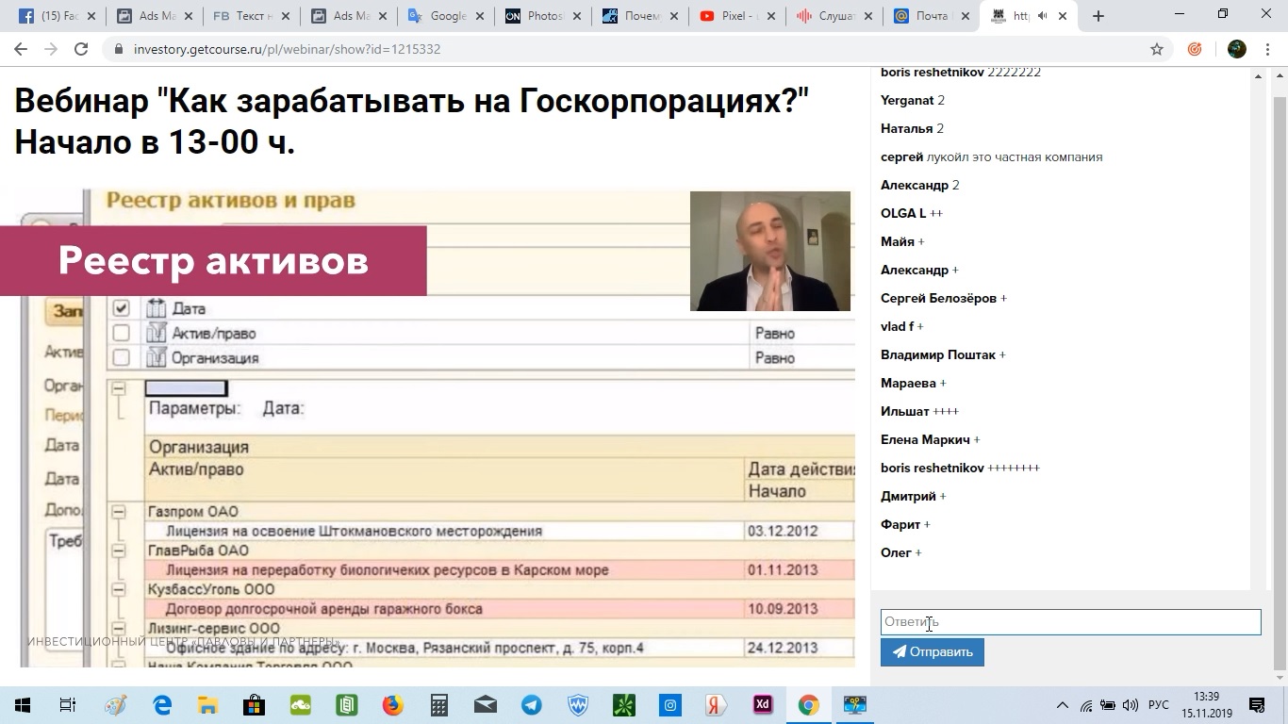Collapse the ГлавРыба ОАО group row
The image size is (1288, 724).
(117, 550)
